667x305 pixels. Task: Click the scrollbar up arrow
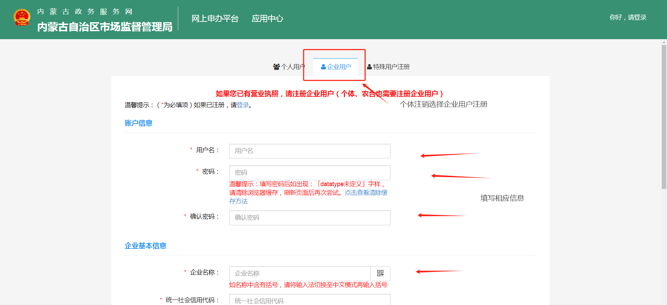(x=664, y=43)
